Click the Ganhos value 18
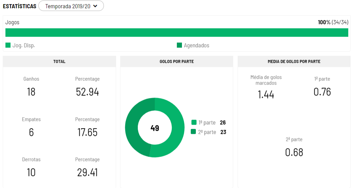Screen dimensions: 352x188 (31, 92)
